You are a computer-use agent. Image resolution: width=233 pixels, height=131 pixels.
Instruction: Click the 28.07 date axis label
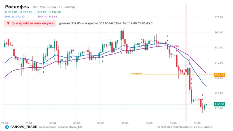[29, 123]
